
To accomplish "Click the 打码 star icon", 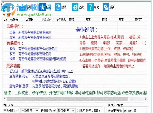I will (42, 7).
